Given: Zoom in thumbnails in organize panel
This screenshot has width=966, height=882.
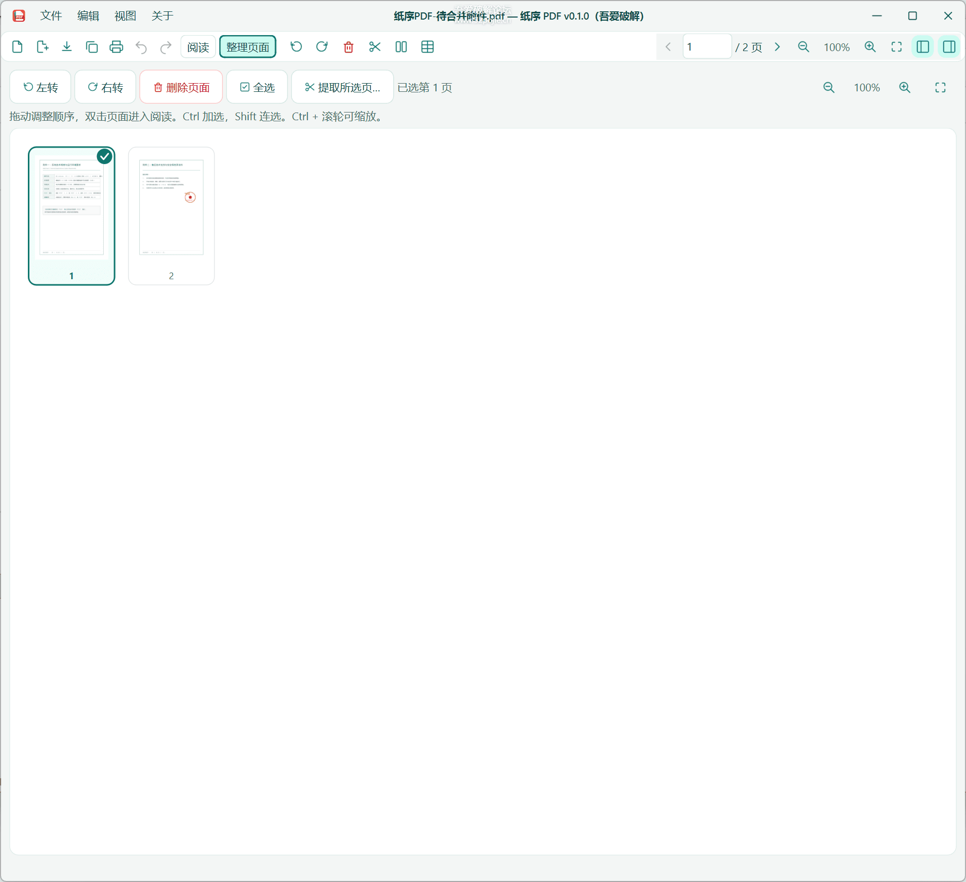Looking at the screenshot, I should coord(905,88).
